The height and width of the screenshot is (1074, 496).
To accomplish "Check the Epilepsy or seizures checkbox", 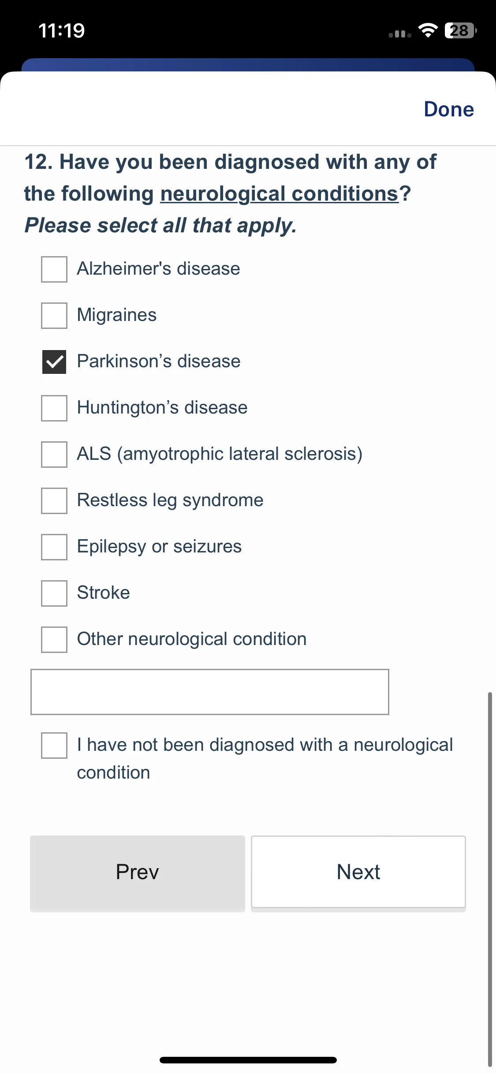I will pos(54,547).
